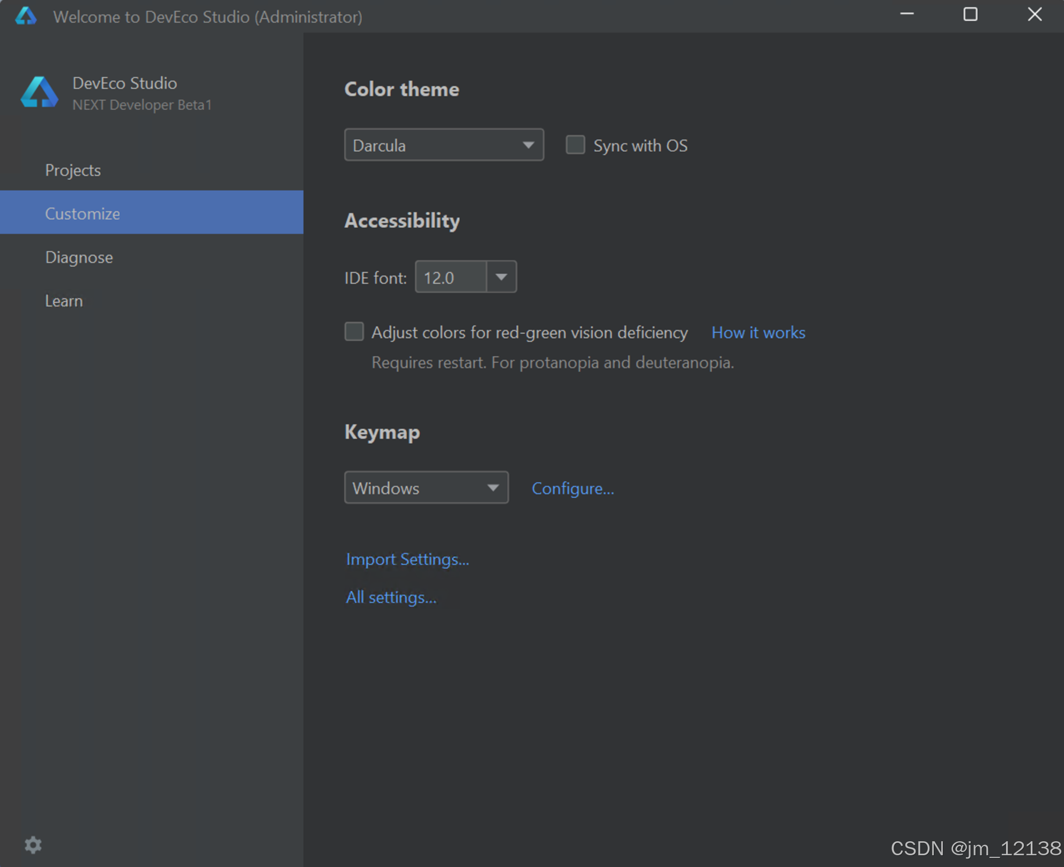Click the 'Color theme' heading
This screenshot has width=1064, height=867.
(x=401, y=89)
